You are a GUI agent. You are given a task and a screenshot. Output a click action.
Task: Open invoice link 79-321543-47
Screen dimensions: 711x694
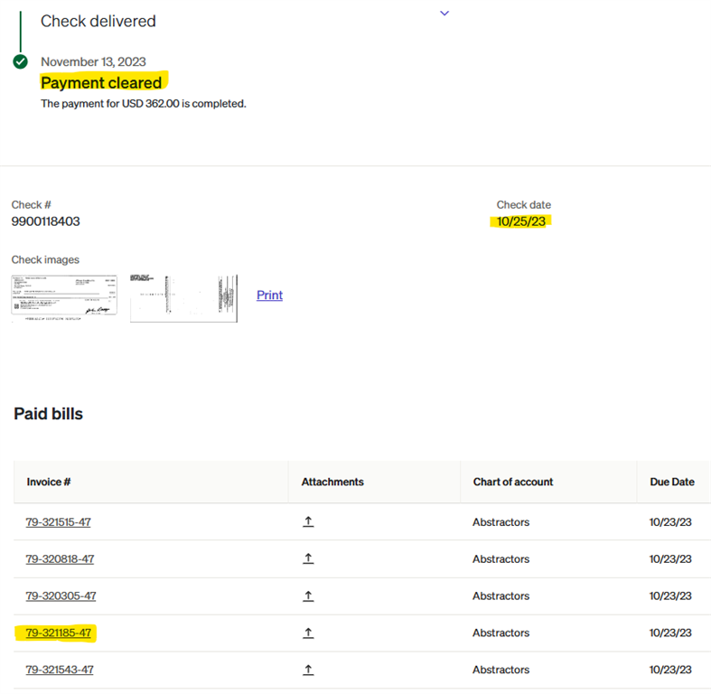click(x=60, y=671)
